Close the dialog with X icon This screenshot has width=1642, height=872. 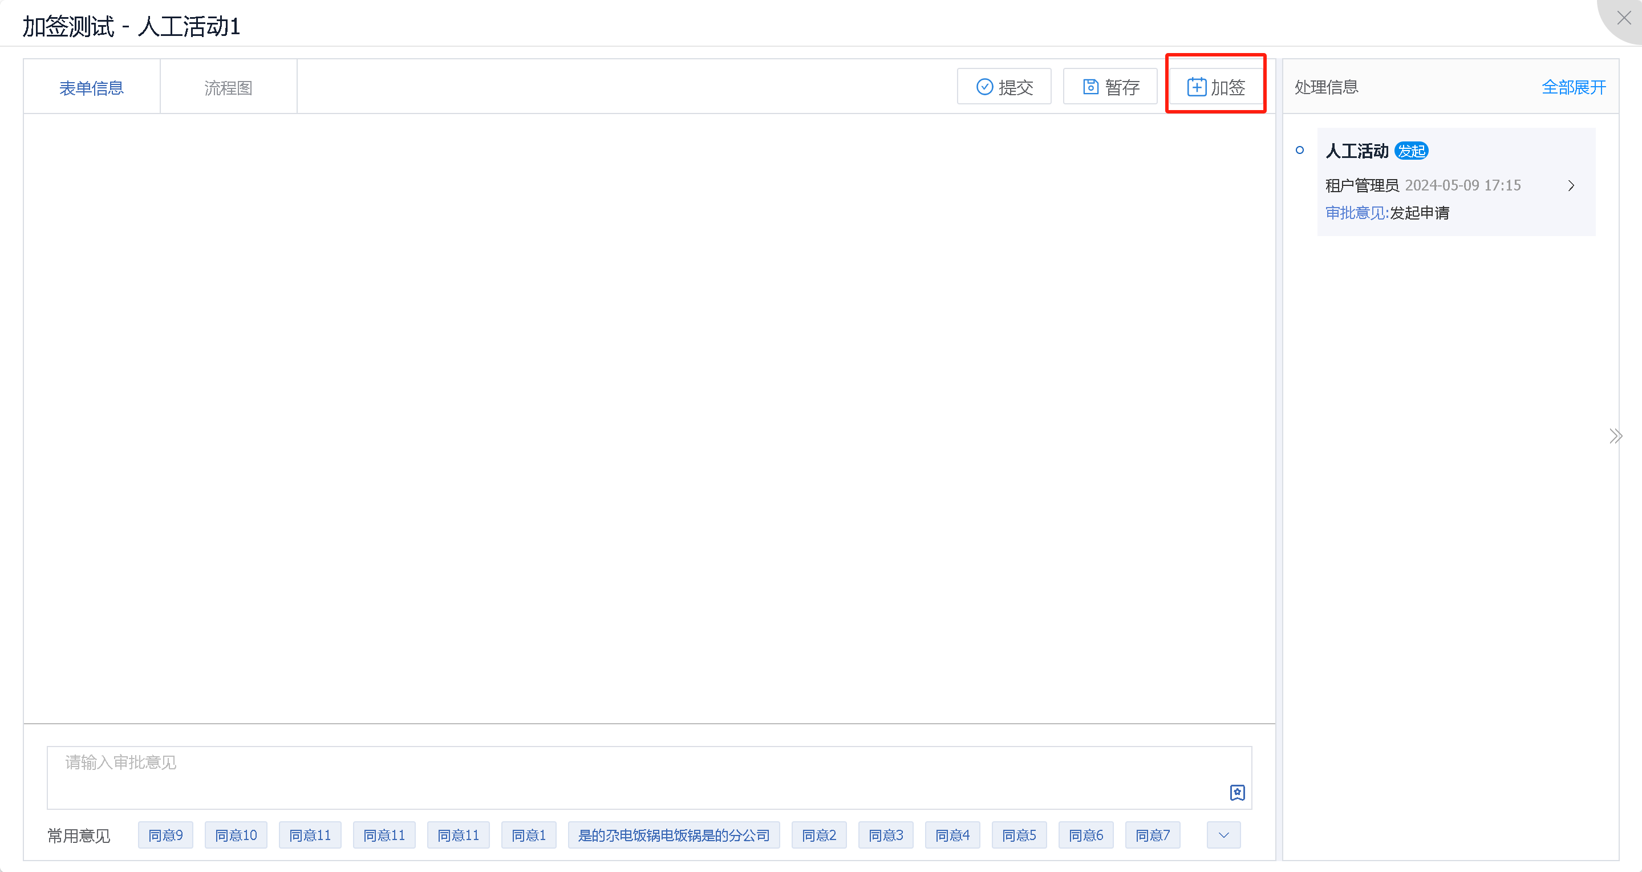point(1624,18)
